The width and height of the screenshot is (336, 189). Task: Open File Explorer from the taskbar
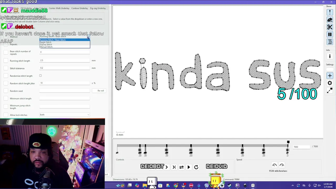tap(145, 186)
